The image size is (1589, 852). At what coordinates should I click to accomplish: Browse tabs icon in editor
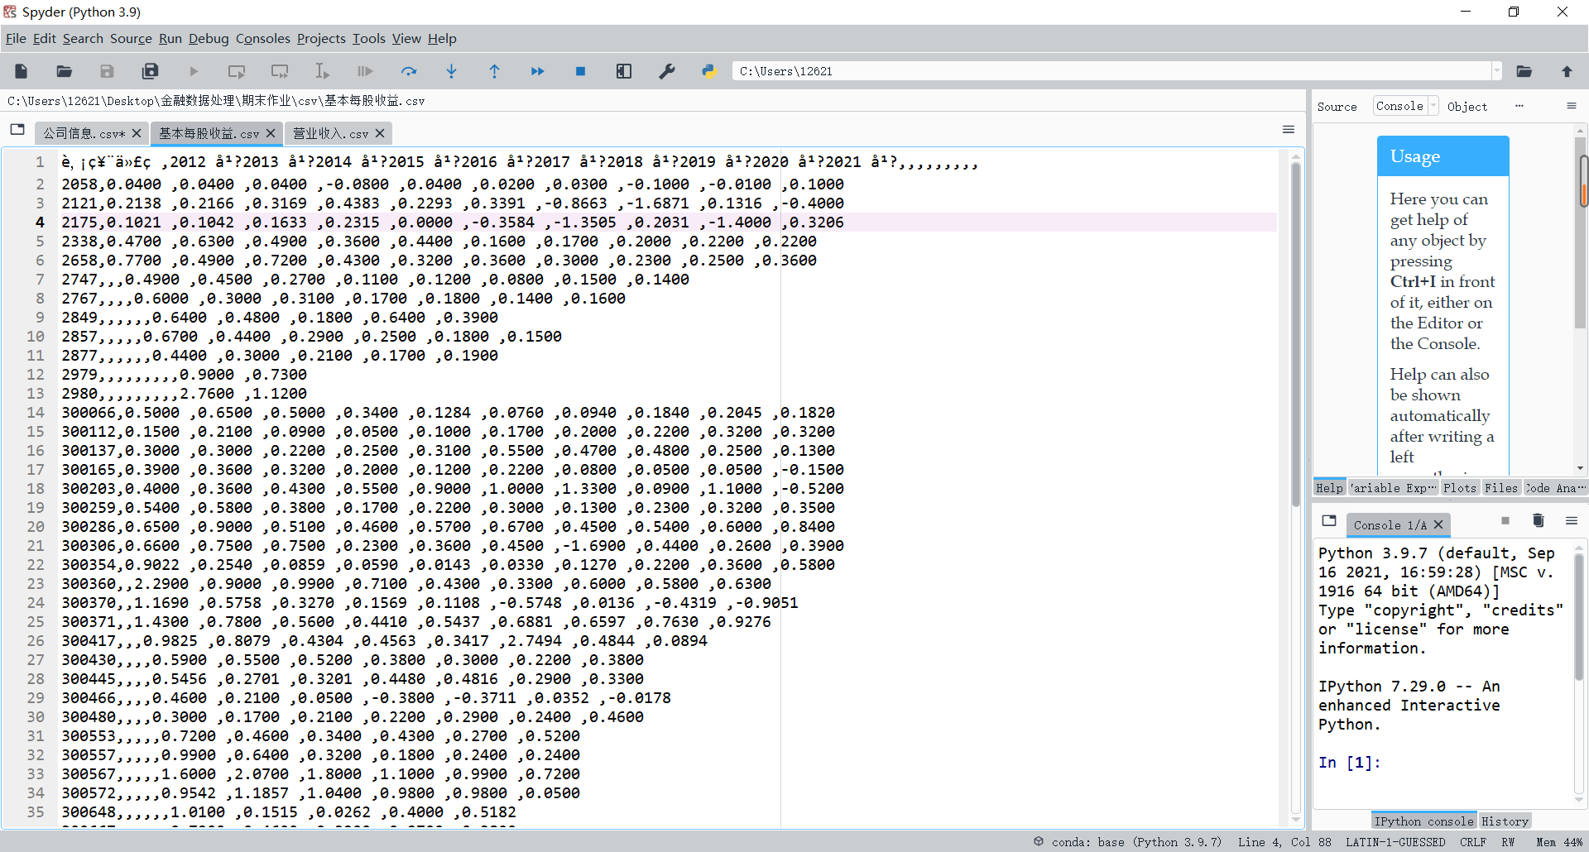pos(17,130)
